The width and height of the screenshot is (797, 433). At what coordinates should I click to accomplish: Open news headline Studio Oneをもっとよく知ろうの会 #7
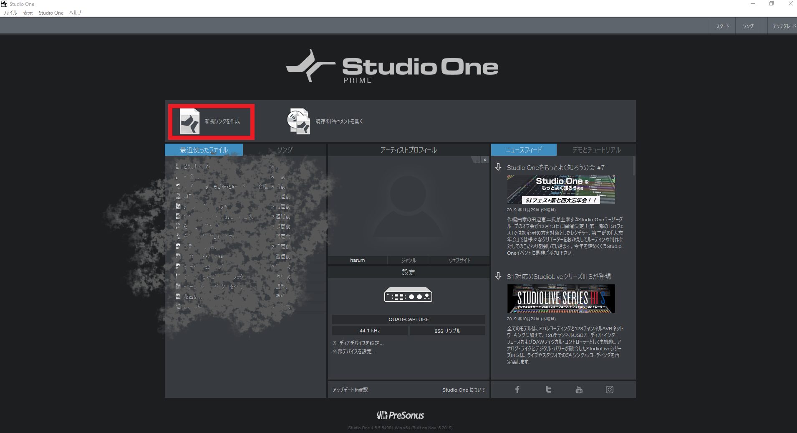[555, 167]
